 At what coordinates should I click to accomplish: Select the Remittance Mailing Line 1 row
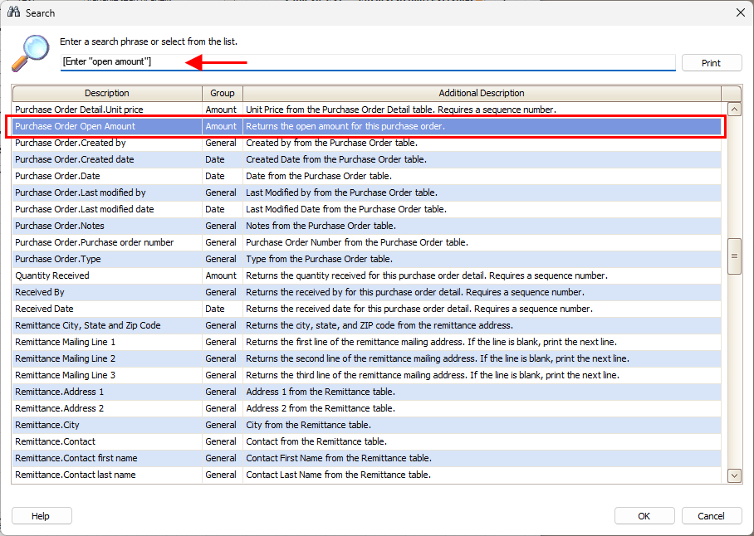point(367,342)
